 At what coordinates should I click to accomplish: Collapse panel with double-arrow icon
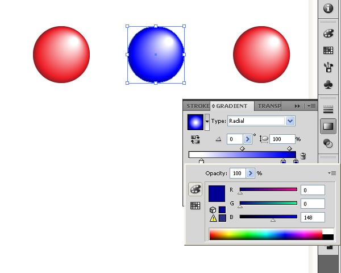297,106
